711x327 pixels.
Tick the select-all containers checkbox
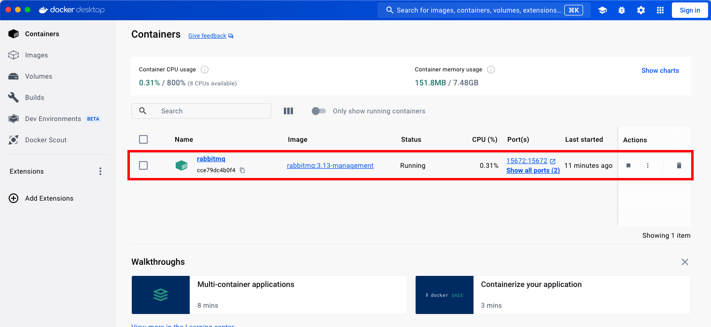pos(143,139)
